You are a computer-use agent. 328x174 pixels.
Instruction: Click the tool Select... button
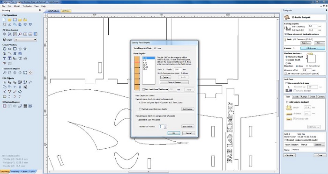[306, 43]
